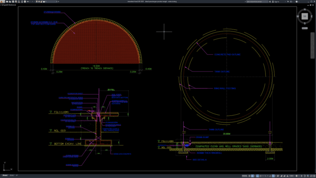The height and width of the screenshot is (178, 316).
Task: Open the annotation scale dropdown in status bar
Action: point(292,176)
